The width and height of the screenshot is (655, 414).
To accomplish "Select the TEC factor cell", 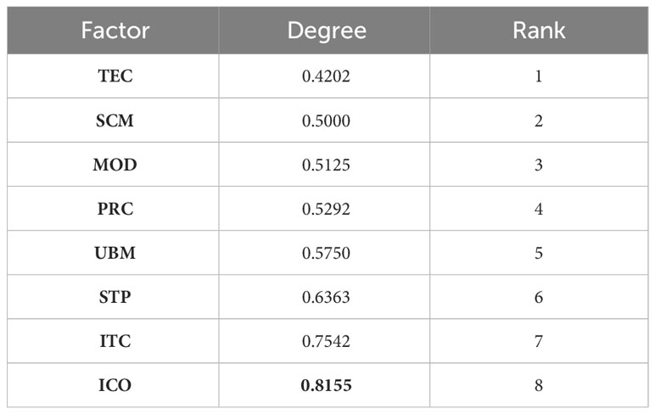I will click(115, 76).
